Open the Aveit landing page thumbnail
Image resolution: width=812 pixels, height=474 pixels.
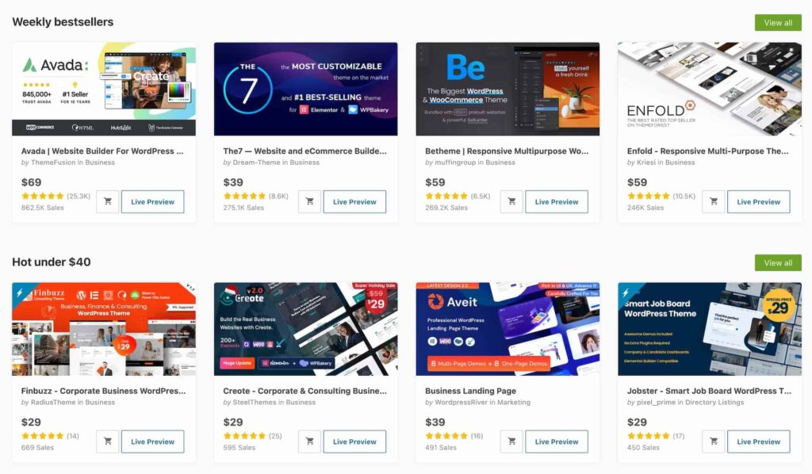pyautogui.click(x=507, y=329)
